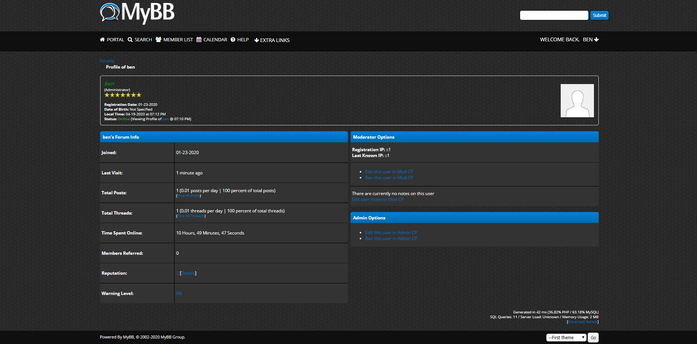Open Edit this user in Mod CP
This screenshot has width=697, height=344.
tap(389, 172)
